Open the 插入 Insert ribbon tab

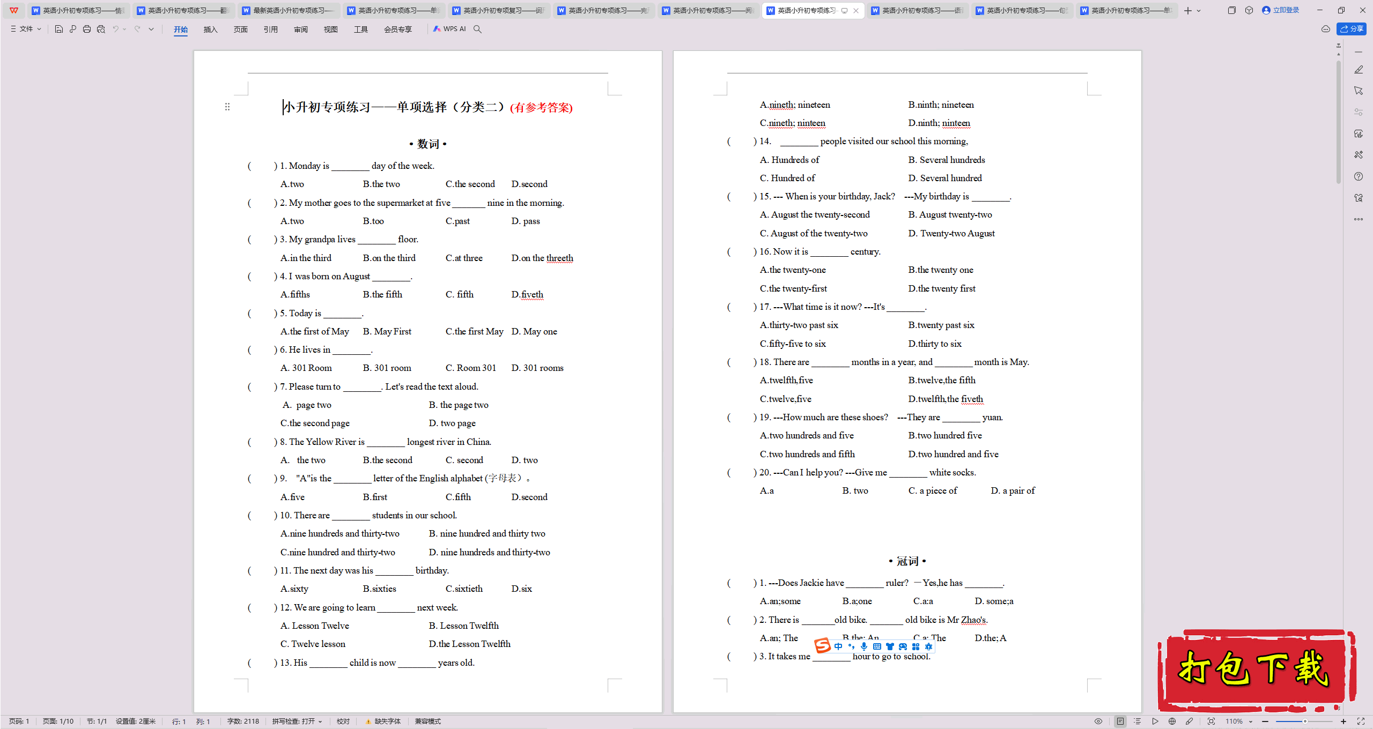[211, 29]
